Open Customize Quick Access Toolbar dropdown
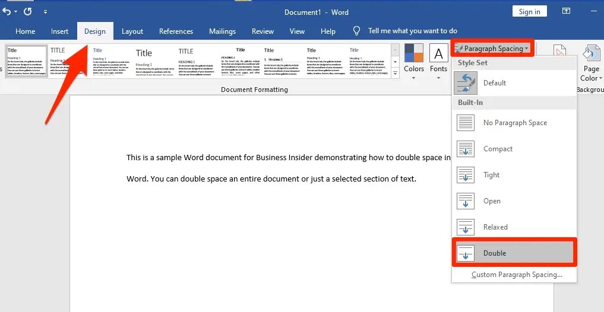This screenshot has width=604, height=312. [x=46, y=12]
